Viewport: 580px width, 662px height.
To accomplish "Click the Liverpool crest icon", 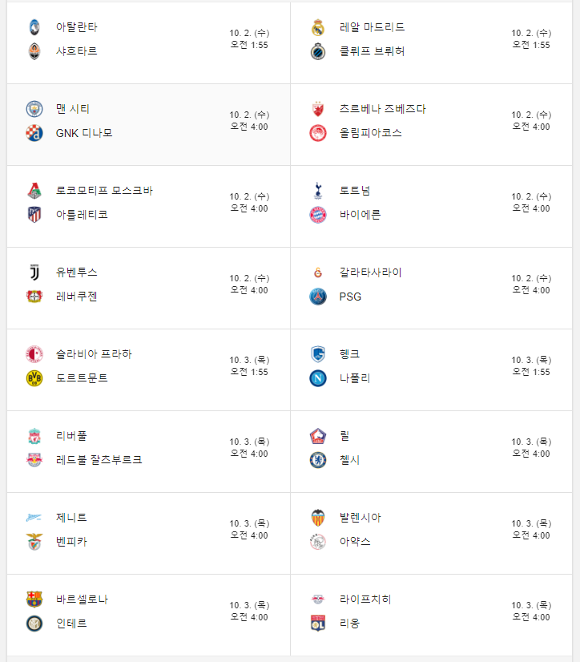I will point(34,436).
